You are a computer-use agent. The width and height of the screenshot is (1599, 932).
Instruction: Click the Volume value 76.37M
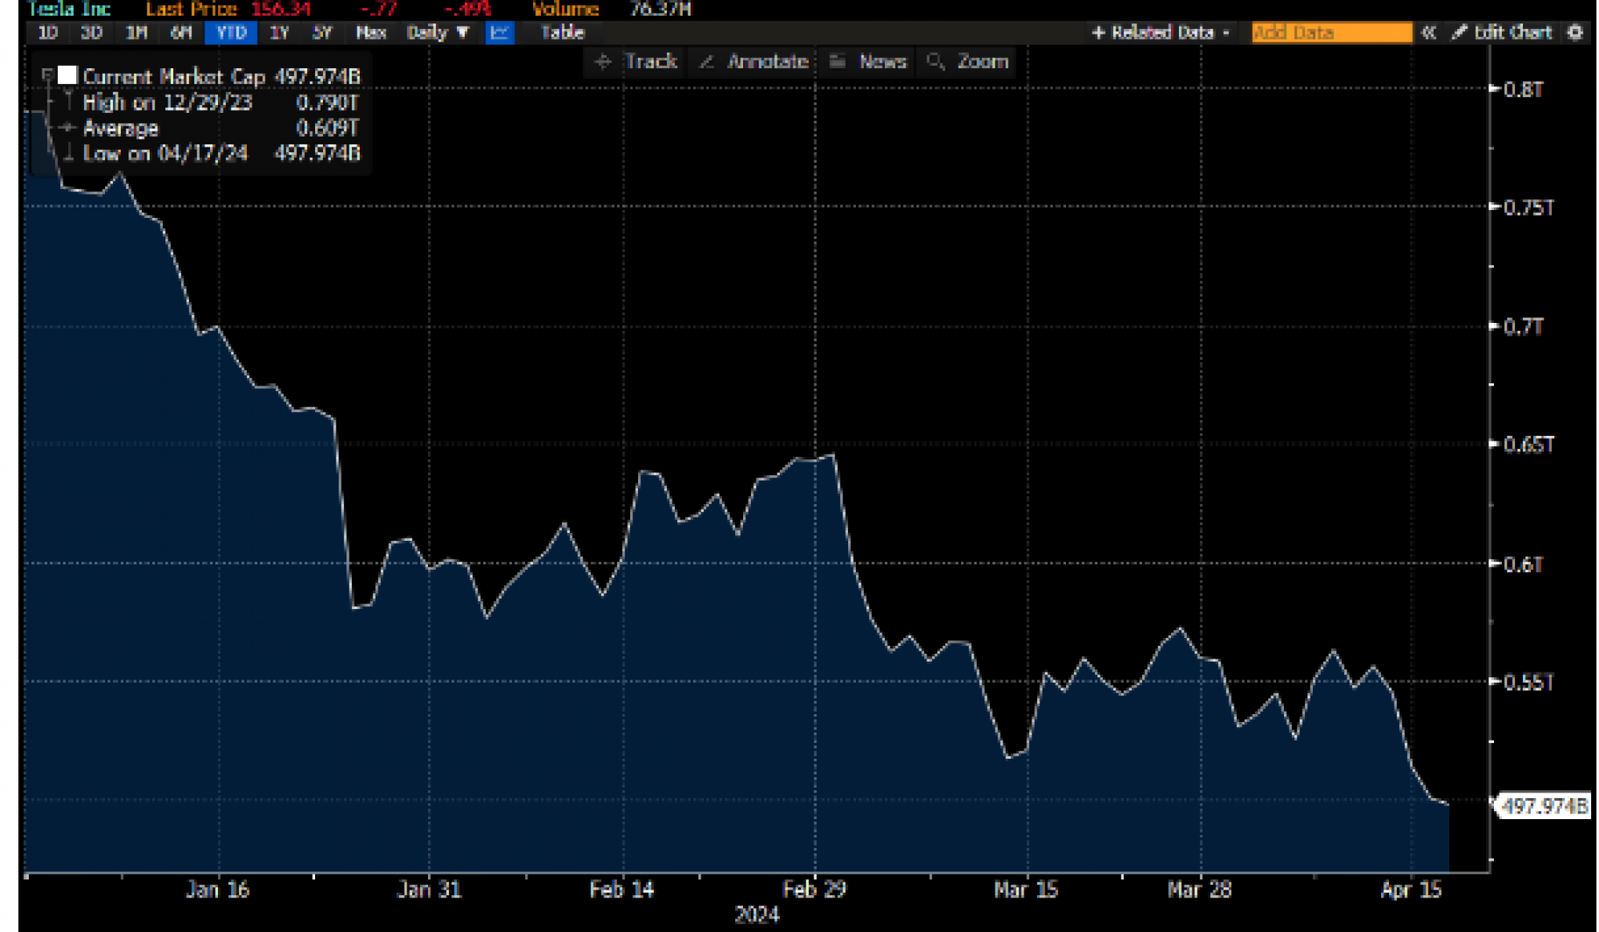tap(661, 9)
